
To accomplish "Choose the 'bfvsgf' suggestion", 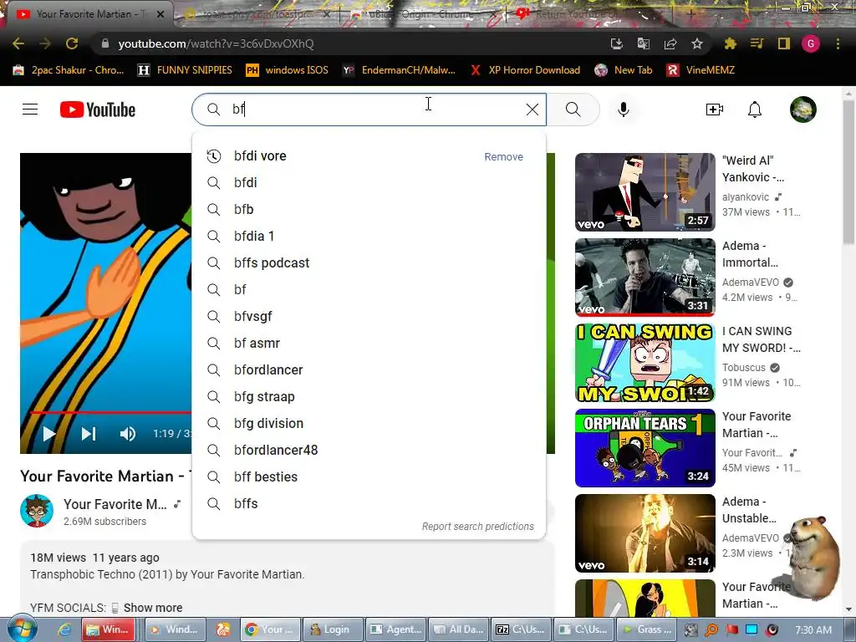I will (369, 317).
